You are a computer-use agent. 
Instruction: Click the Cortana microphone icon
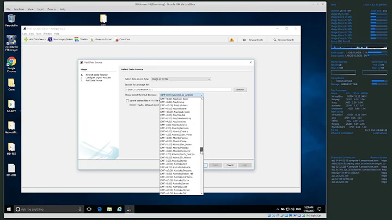[79, 209]
